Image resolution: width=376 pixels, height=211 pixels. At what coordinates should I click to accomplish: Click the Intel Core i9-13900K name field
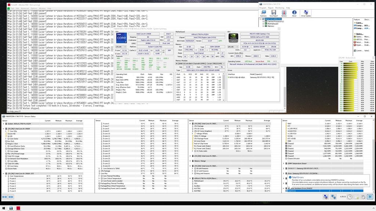point(144,34)
